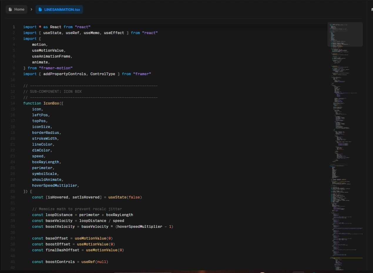Click line number 1 in the gutter
Screen dimensions: 373x273
[14, 27]
